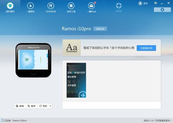Click the version 2.1.4 status text
Image resolution: width=173 pixels, height=123 pixels.
[x=157, y=120]
